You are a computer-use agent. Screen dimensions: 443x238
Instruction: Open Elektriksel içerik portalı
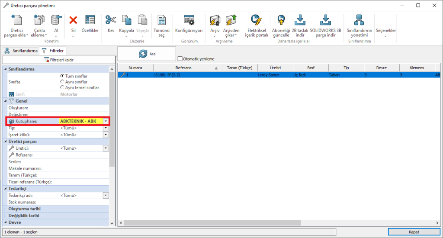coord(257,20)
